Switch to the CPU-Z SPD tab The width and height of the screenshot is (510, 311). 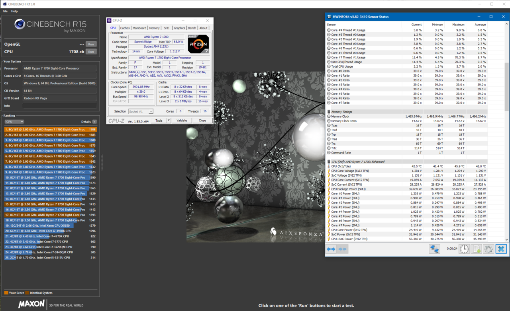click(167, 28)
